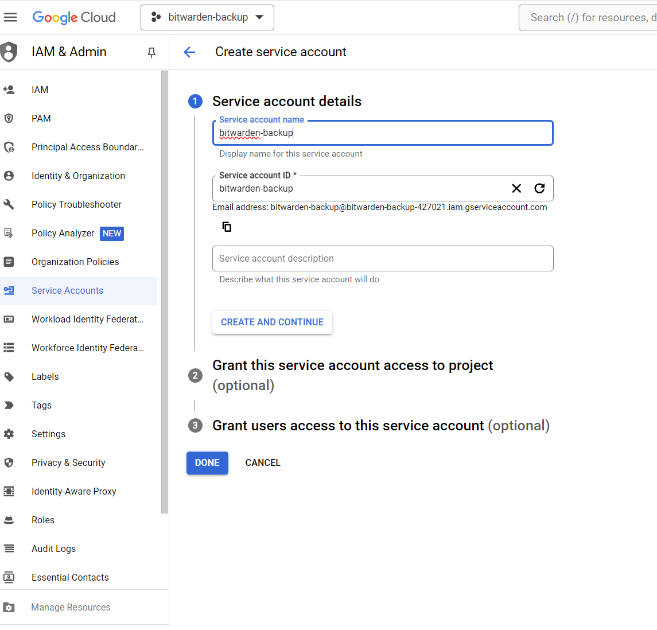Open Tags page

(x=41, y=406)
